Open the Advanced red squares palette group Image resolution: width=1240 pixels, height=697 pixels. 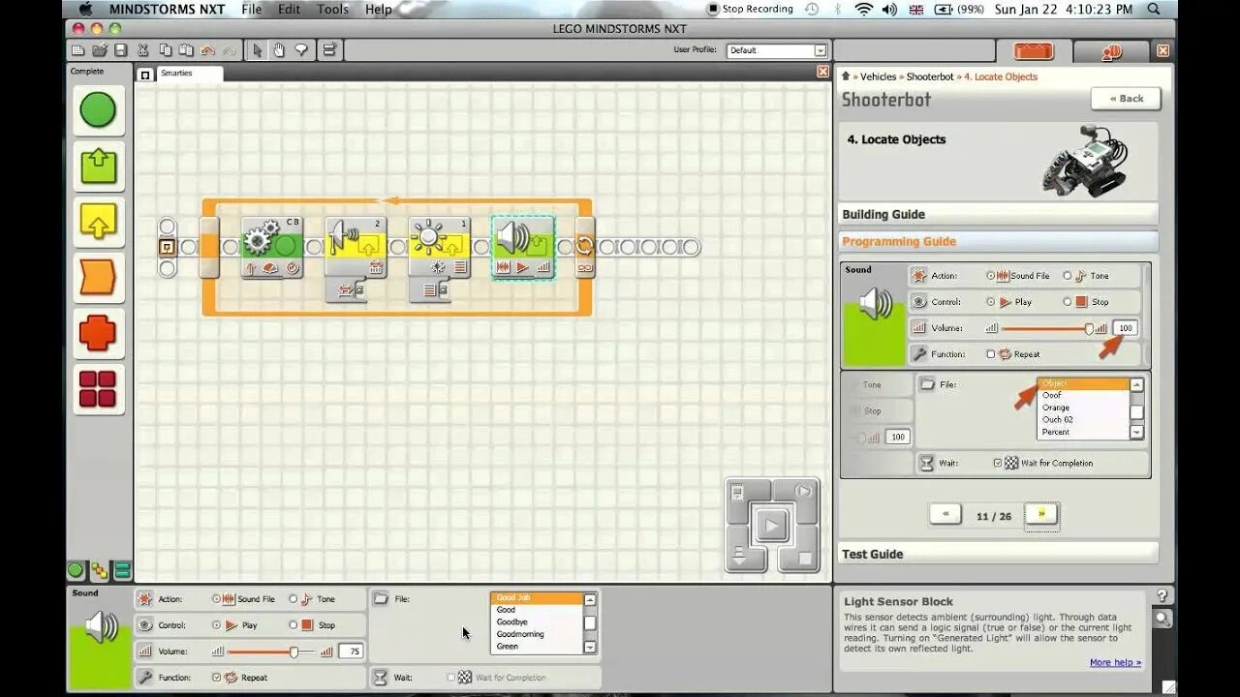tap(98, 389)
